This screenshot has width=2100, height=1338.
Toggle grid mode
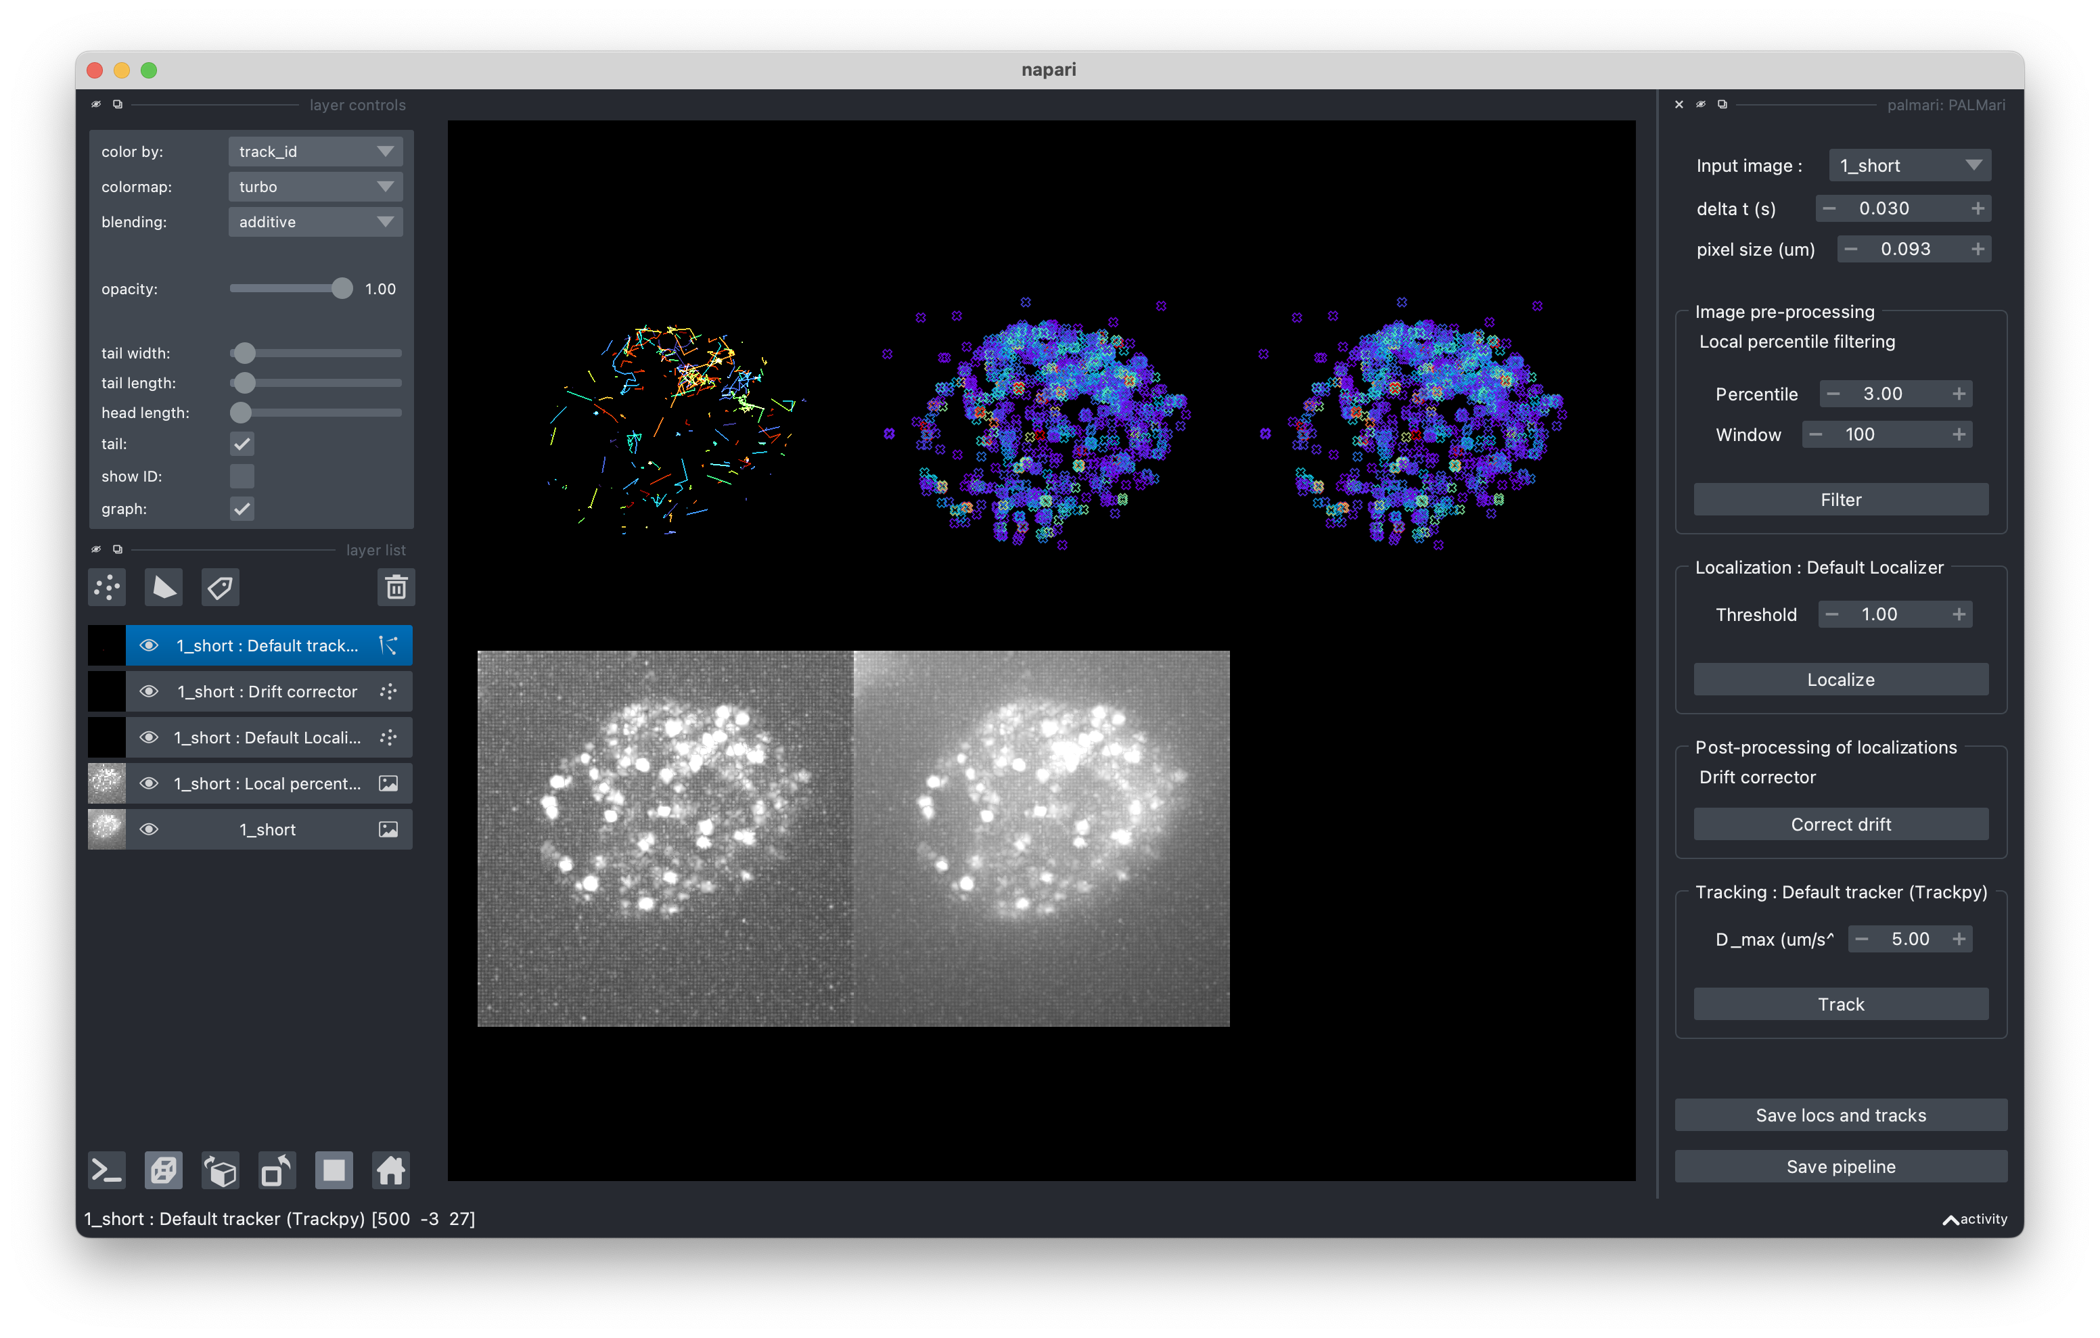[334, 1170]
